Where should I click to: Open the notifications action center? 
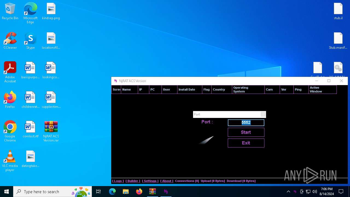(341, 192)
